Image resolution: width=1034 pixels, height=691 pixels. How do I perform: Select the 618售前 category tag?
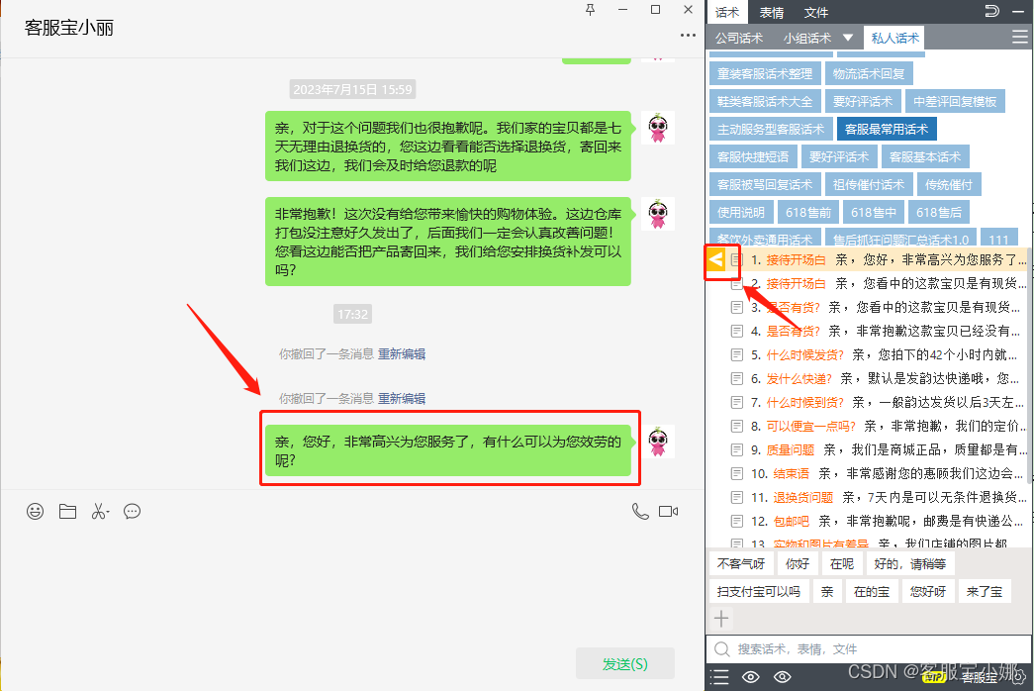coord(807,213)
